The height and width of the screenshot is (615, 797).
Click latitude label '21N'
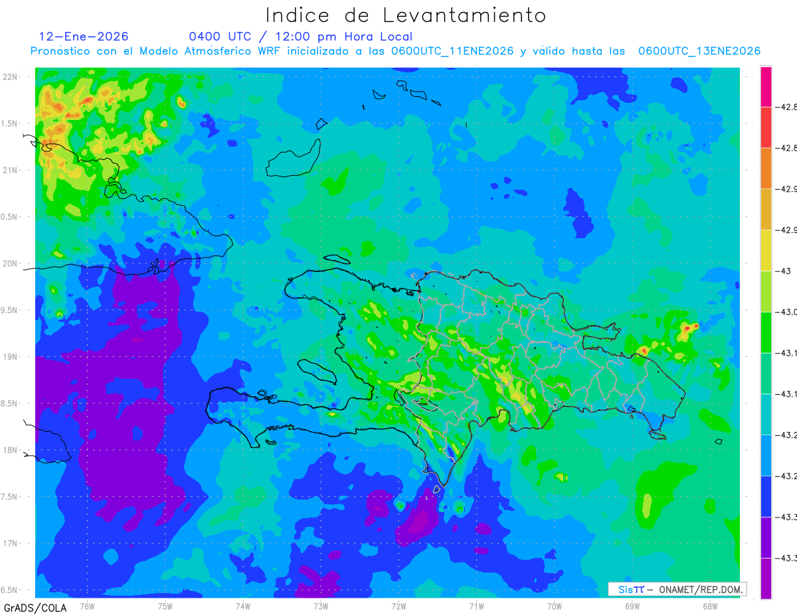click(11, 170)
